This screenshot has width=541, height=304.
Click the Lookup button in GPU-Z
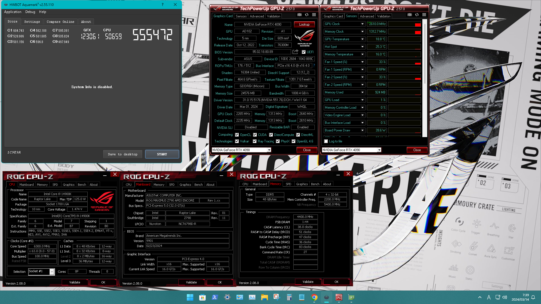pyautogui.click(x=304, y=24)
